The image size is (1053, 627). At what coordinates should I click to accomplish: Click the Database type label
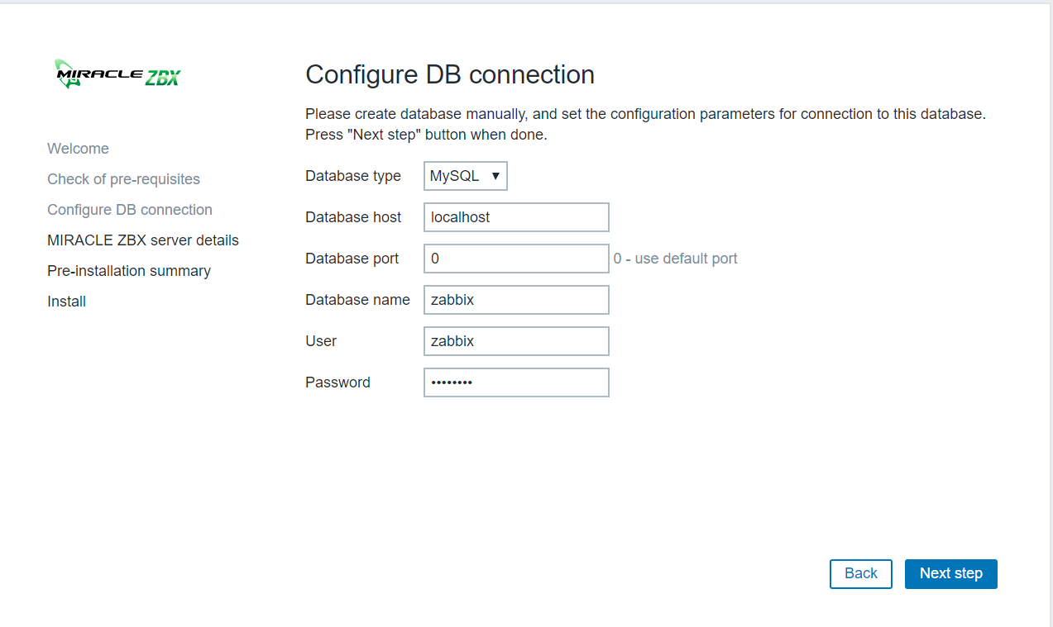(x=353, y=176)
